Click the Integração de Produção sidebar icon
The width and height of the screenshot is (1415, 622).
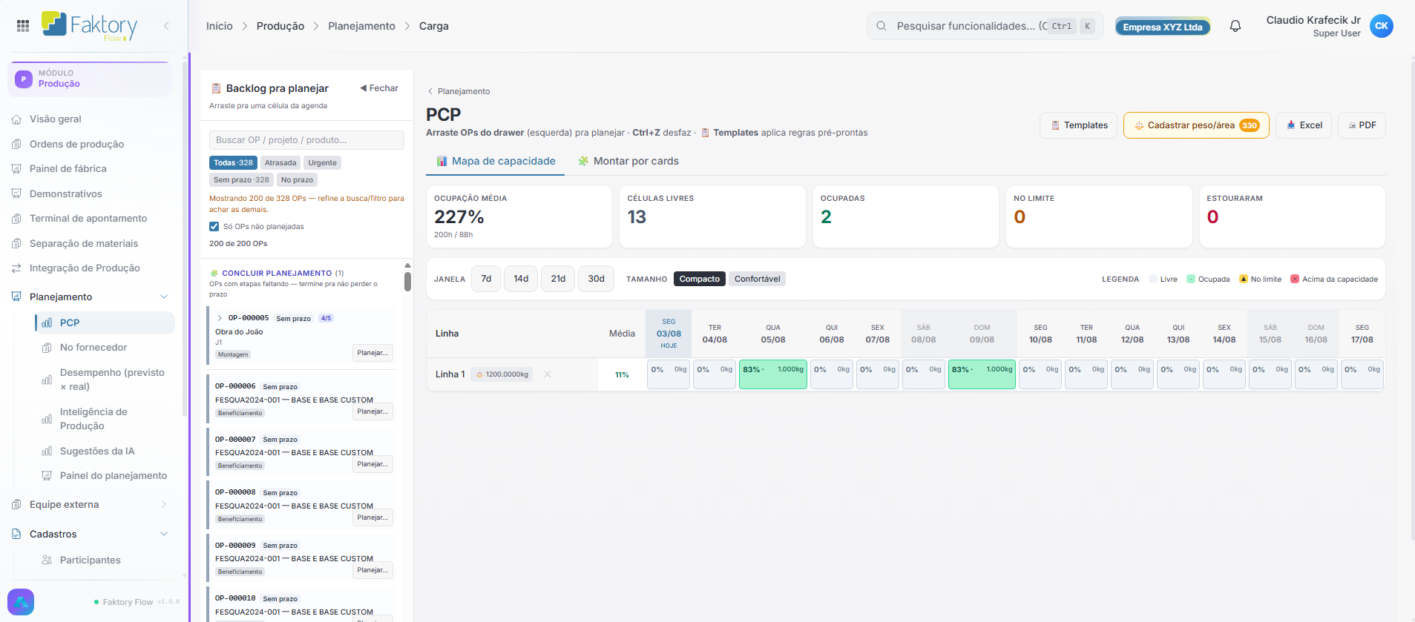pyautogui.click(x=16, y=268)
